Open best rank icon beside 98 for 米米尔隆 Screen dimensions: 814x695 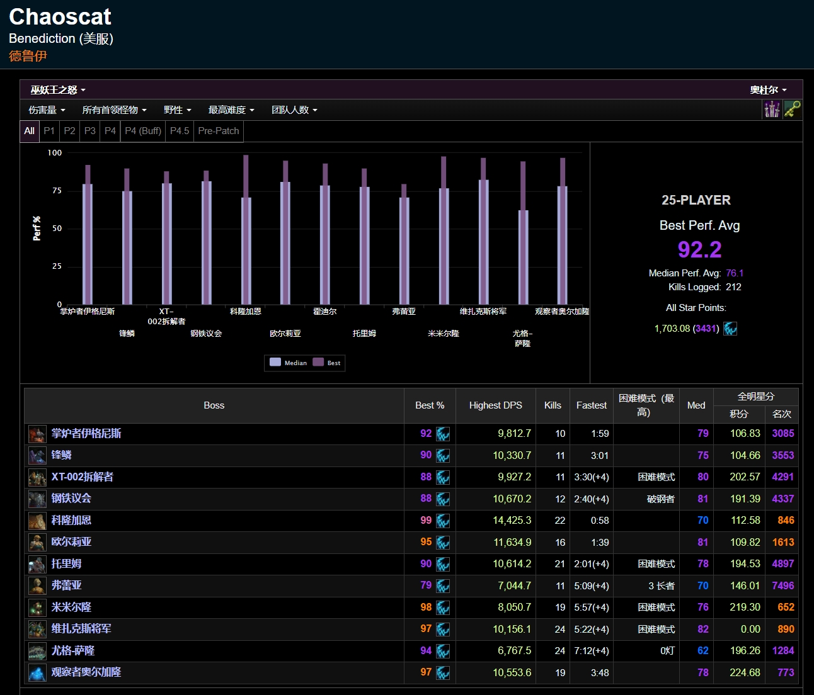coord(443,607)
